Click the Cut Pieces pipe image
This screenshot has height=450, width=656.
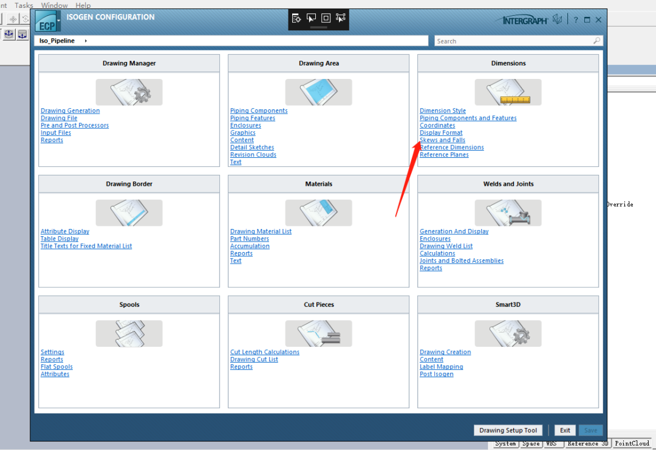coord(318,333)
